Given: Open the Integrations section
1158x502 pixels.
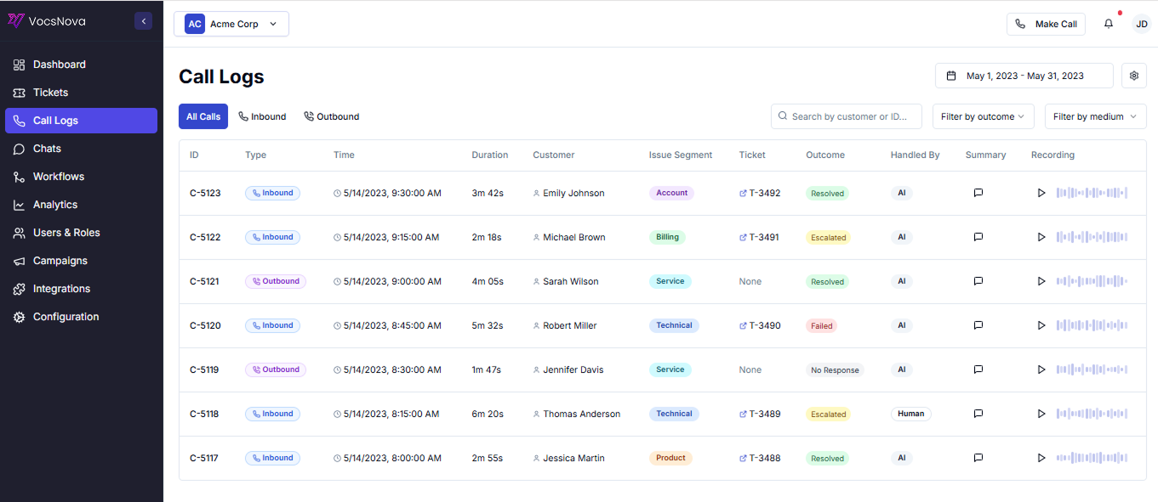Looking at the screenshot, I should 63,288.
